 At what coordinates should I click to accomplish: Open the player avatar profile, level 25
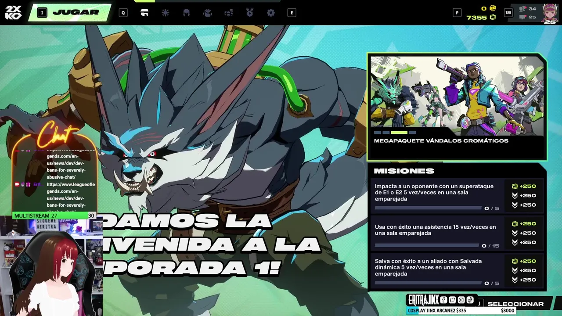[x=550, y=13]
